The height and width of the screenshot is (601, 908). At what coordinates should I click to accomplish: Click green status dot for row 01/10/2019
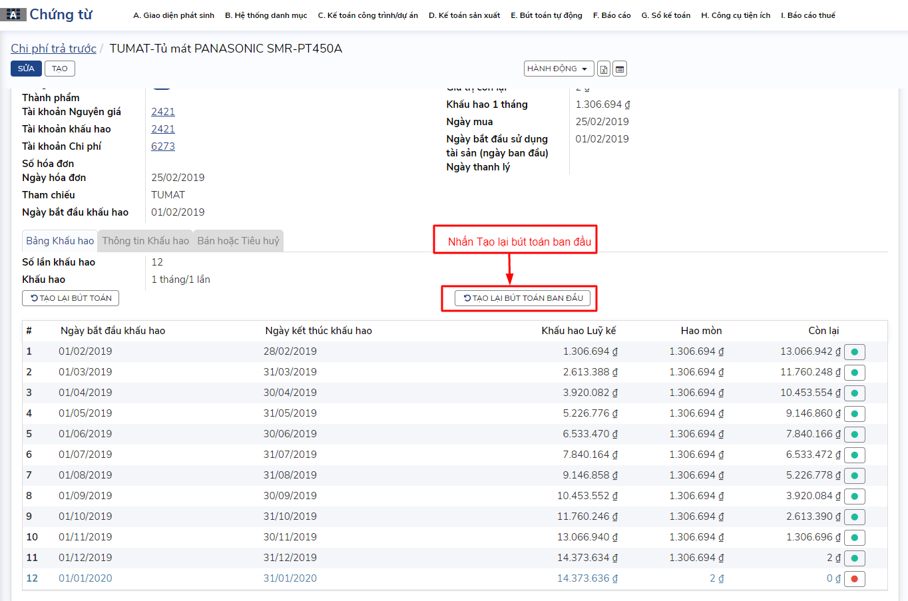855,517
